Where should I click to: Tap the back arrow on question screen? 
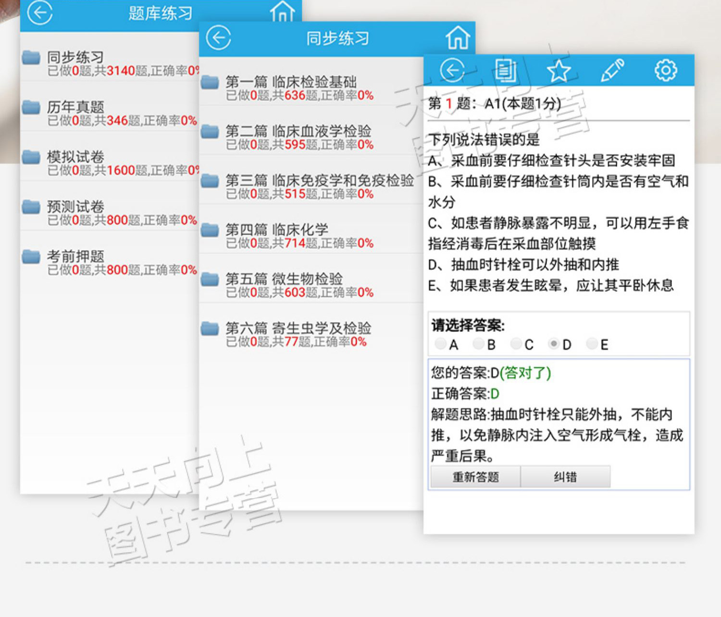coord(452,70)
